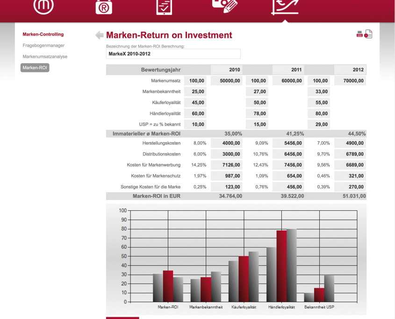This screenshot has height=319, width=395.
Task: Edit Sonstige Kosten value 270,00
Action: 350,187
